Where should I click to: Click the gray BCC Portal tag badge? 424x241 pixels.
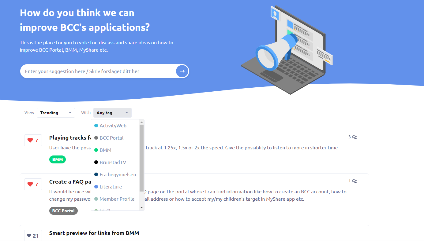63,211
